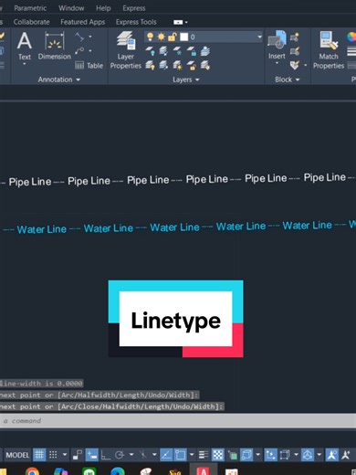The width and height of the screenshot is (356, 475).
Task: Click the Infer Constraints status icon
Action: click(x=78, y=455)
